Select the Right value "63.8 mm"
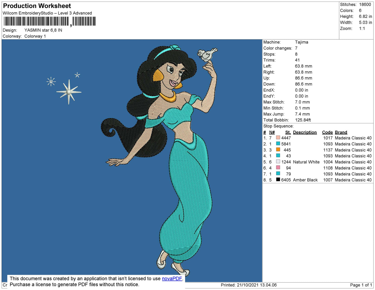The height and width of the screenshot is (290, 375). coord(304,72)
